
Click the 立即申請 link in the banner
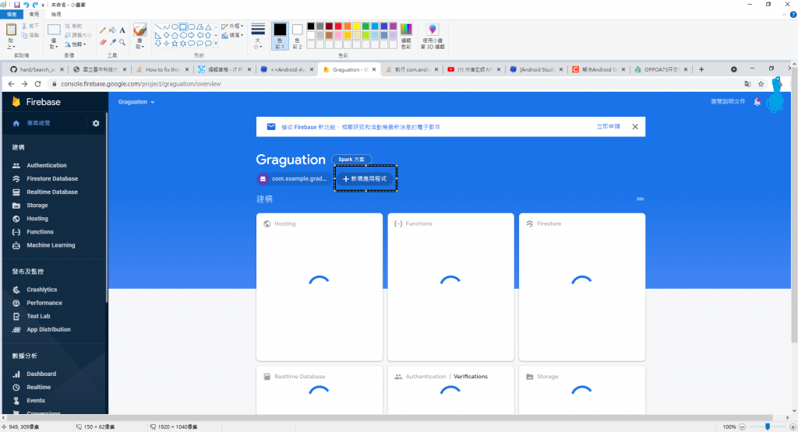pos(608,127)
